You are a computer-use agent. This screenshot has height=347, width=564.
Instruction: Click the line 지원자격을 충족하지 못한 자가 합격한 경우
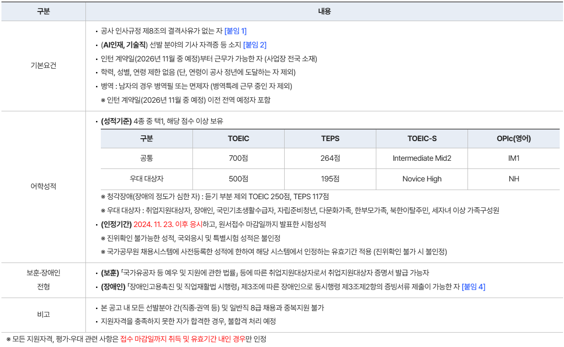[188, 321]
